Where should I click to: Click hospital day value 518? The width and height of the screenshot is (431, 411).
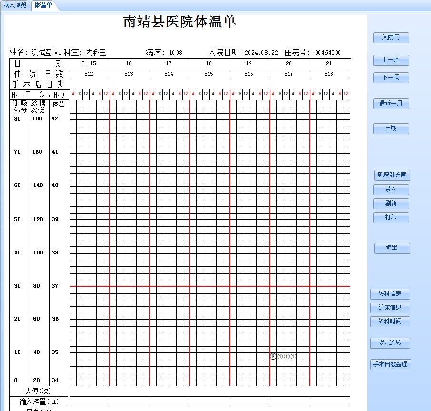coord(329,74)
